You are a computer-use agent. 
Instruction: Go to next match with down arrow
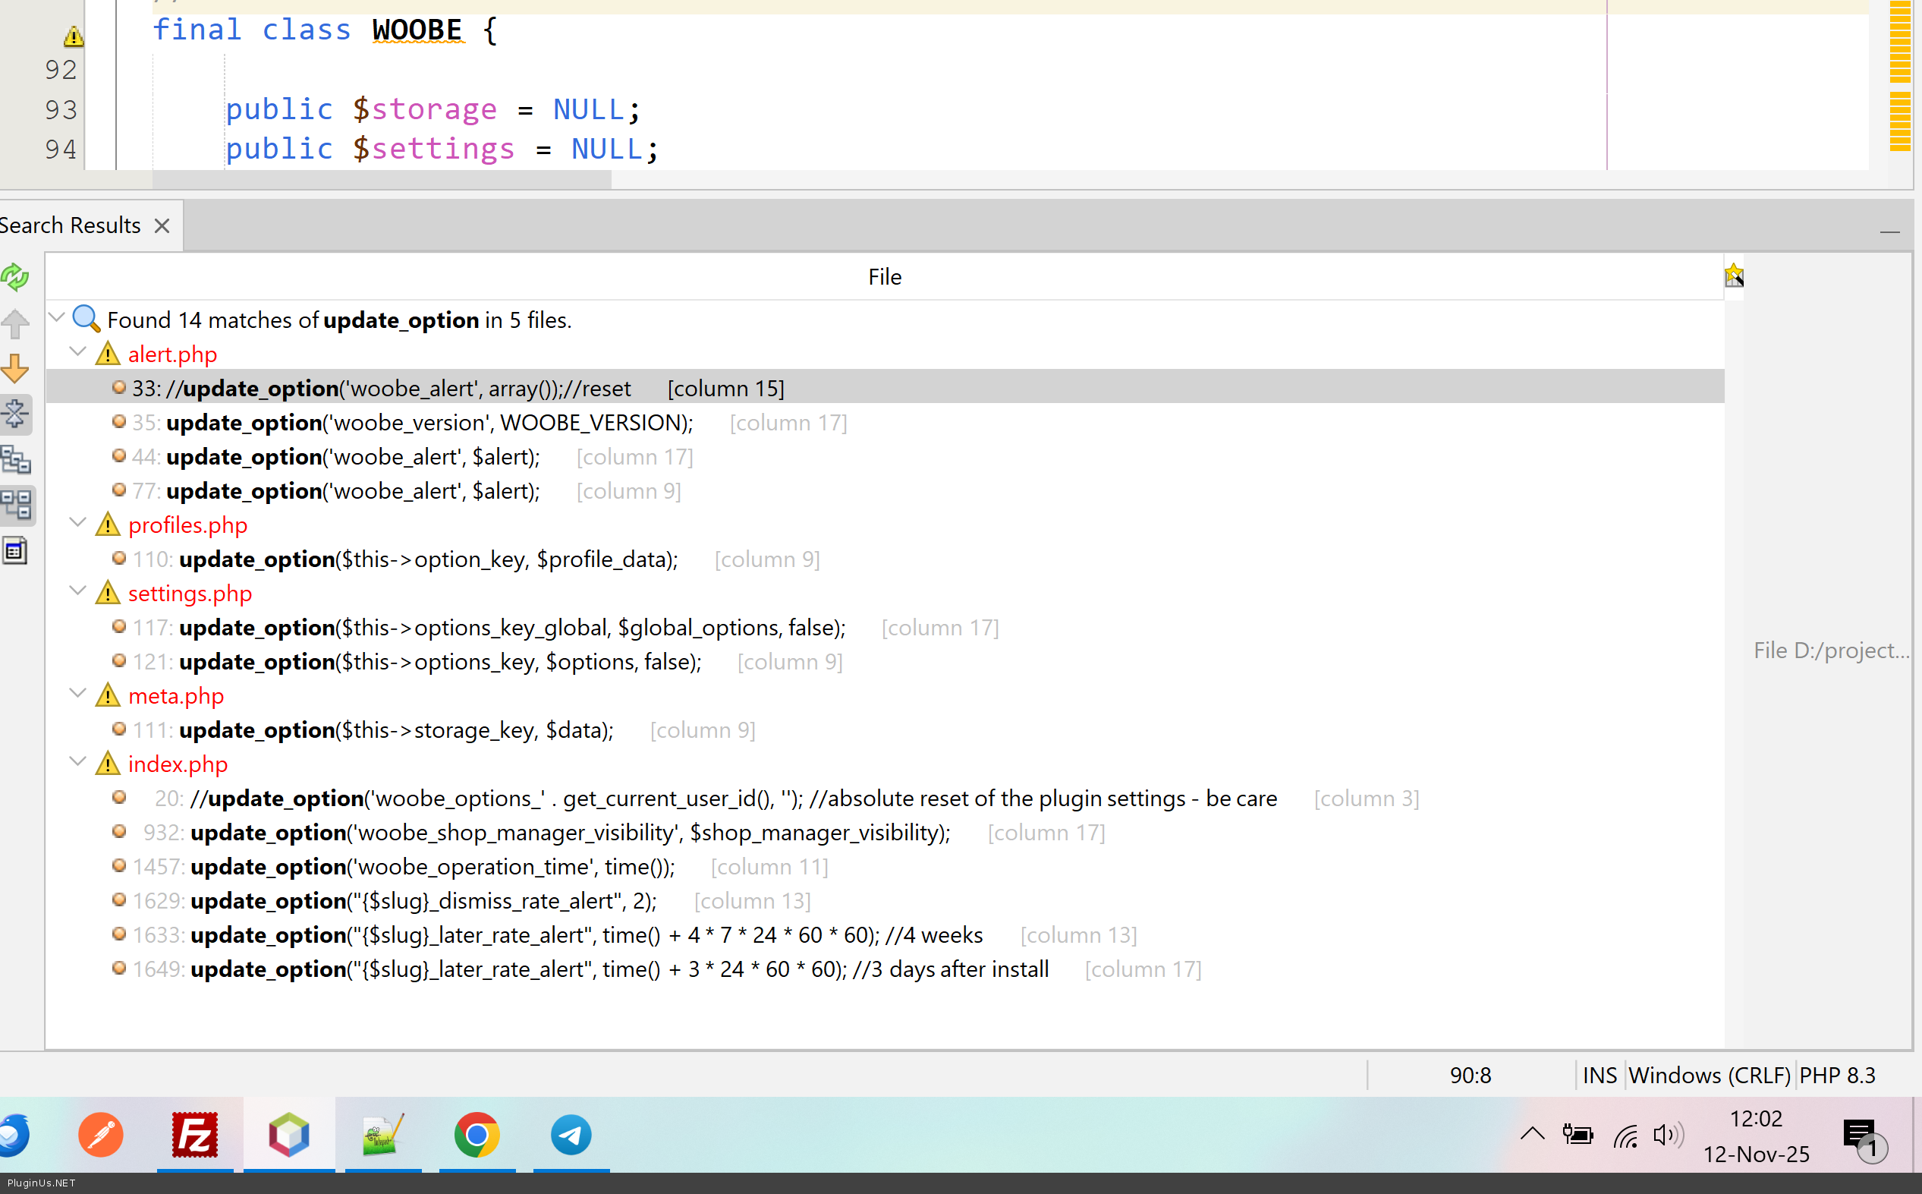15,369
